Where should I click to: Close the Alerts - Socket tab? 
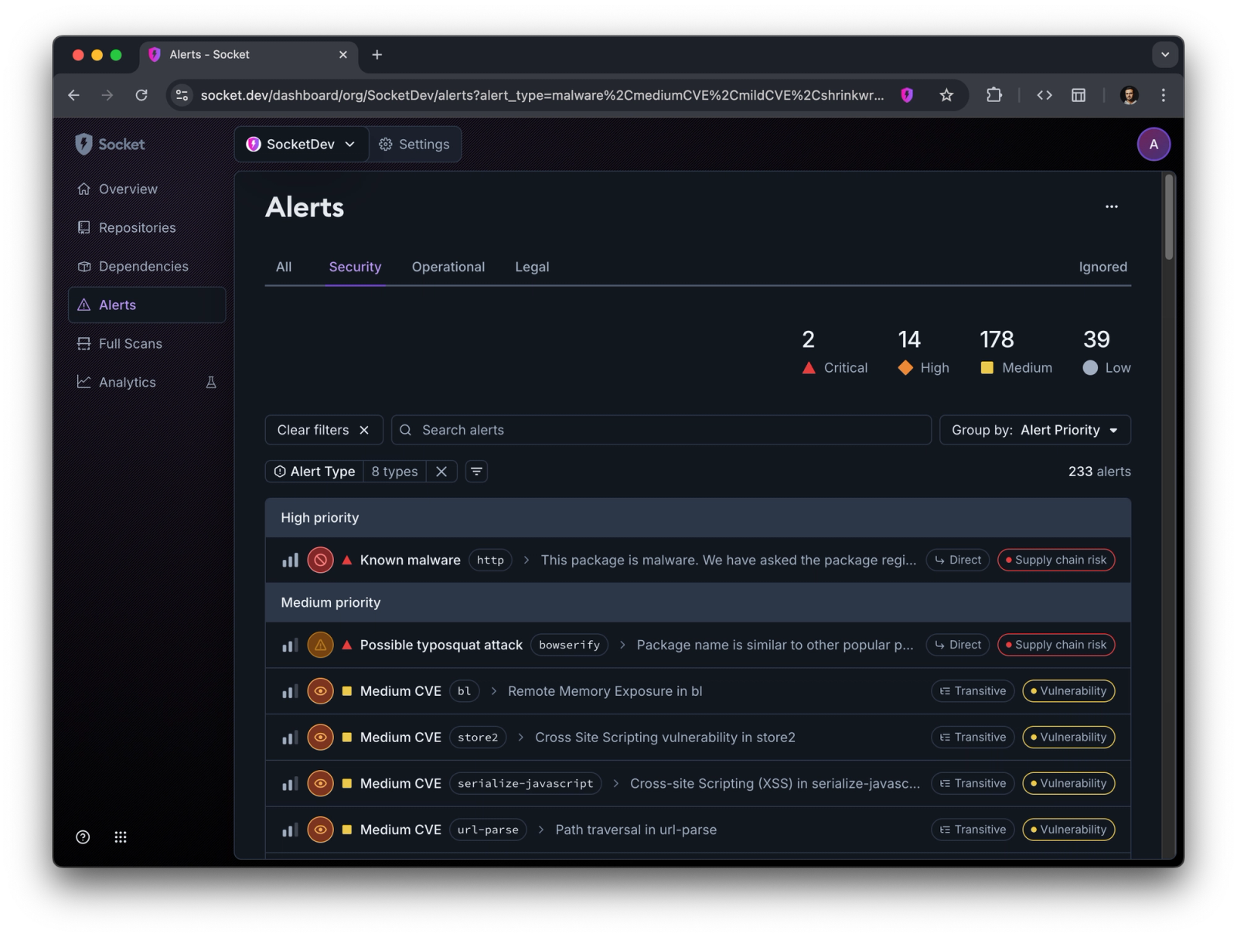coord(343,54)
